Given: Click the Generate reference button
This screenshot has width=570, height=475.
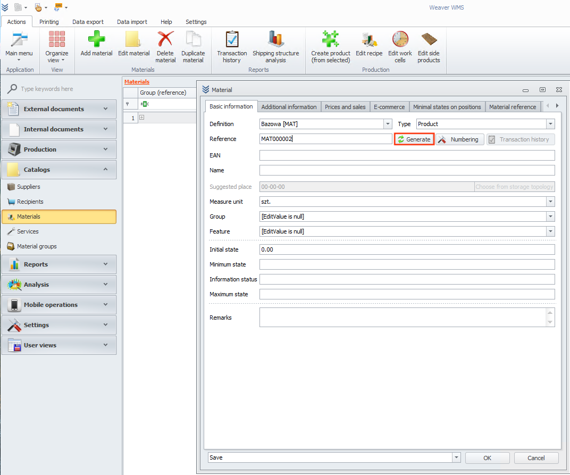Looking at the screenshot, I should (x=414, y=139).
